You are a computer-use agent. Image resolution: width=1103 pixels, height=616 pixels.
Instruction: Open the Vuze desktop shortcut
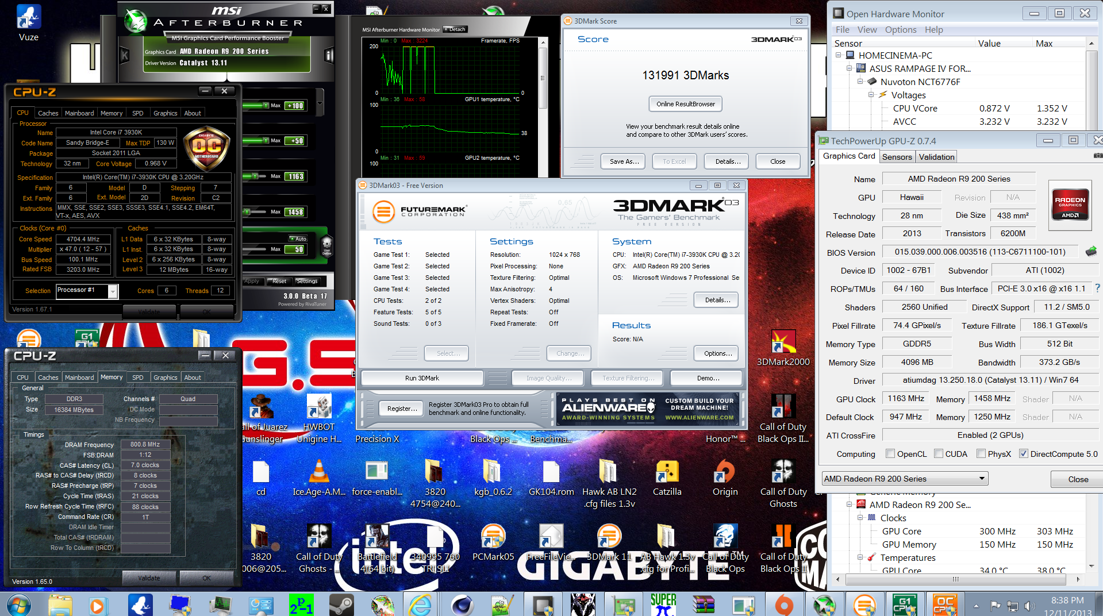29,23
